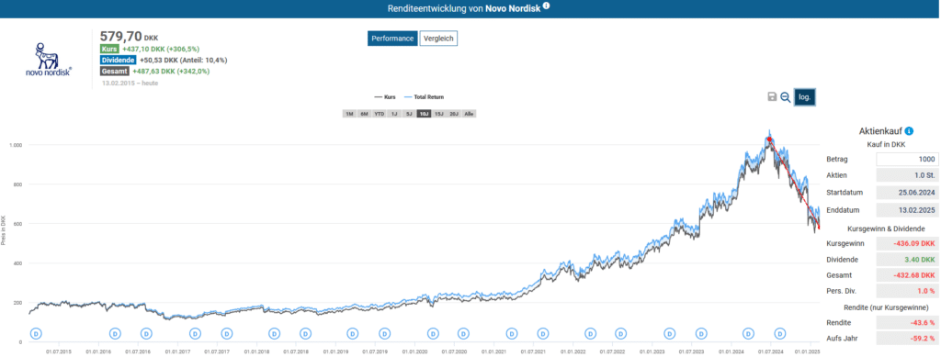Select the 6M time range
The width and height of the screenshot is (941, 357).
364,114
